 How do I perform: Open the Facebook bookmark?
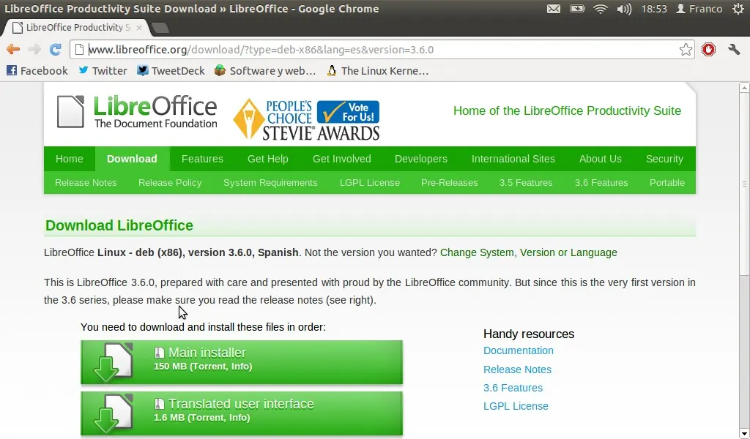[x=37, y=71]
